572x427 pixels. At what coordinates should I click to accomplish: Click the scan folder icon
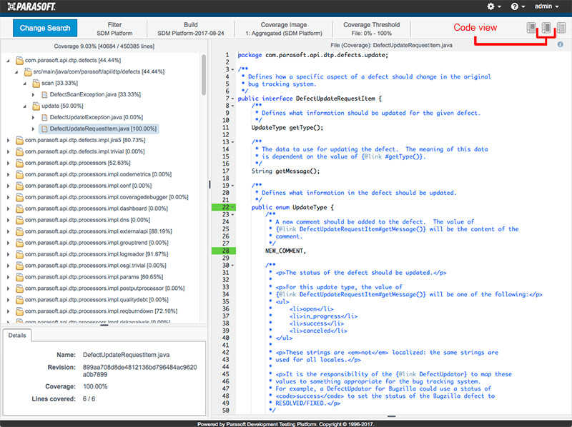[36, 84]
